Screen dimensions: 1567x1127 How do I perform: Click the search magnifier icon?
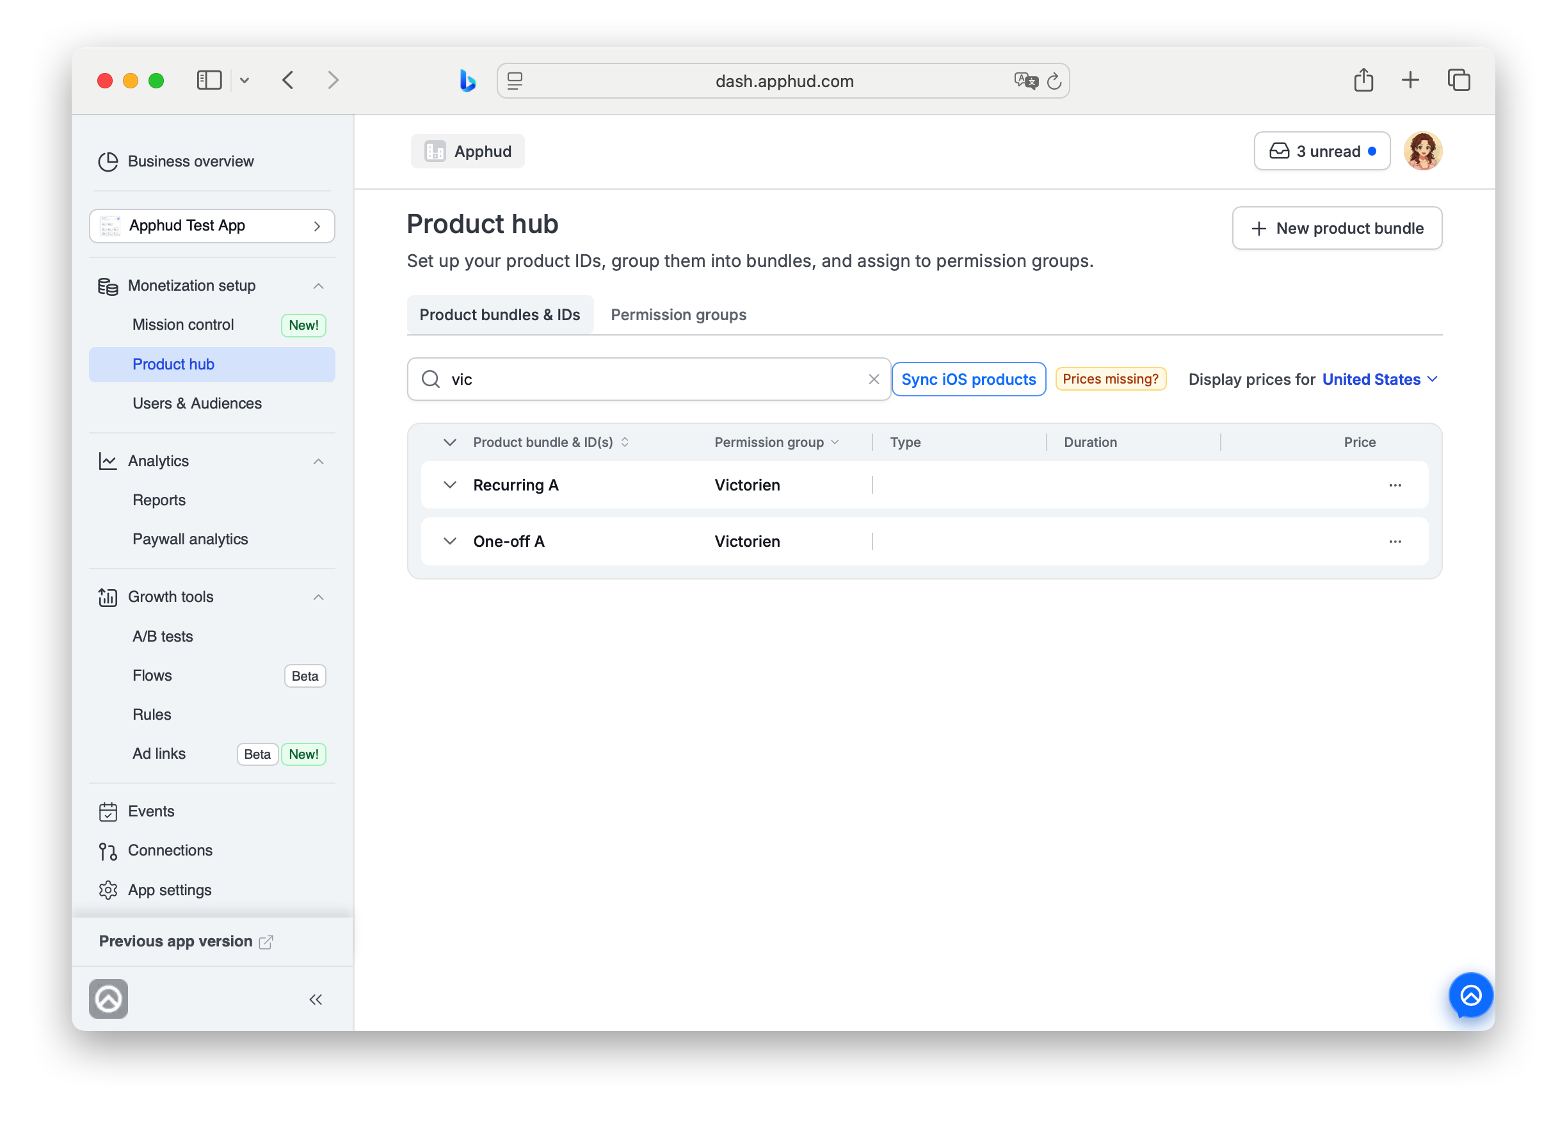(x=430, y=379)
